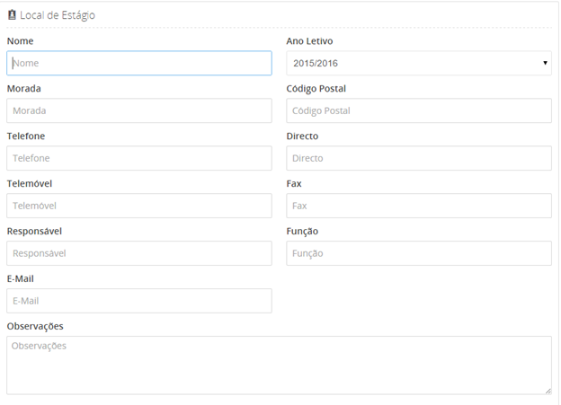Viewport: 561px width, 405px height.
Task: Click the Responsável label text
Action: 34,232
